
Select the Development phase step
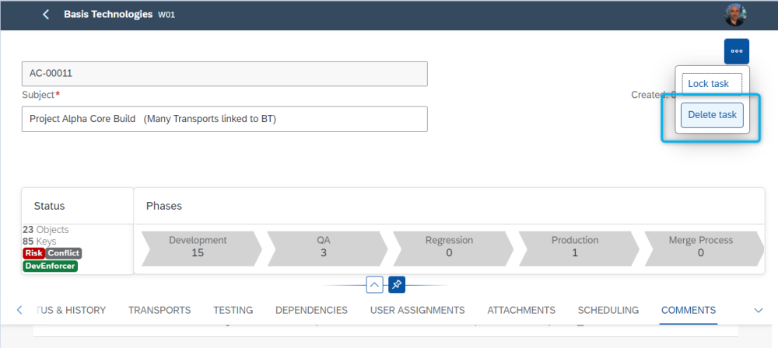point(198,246)
